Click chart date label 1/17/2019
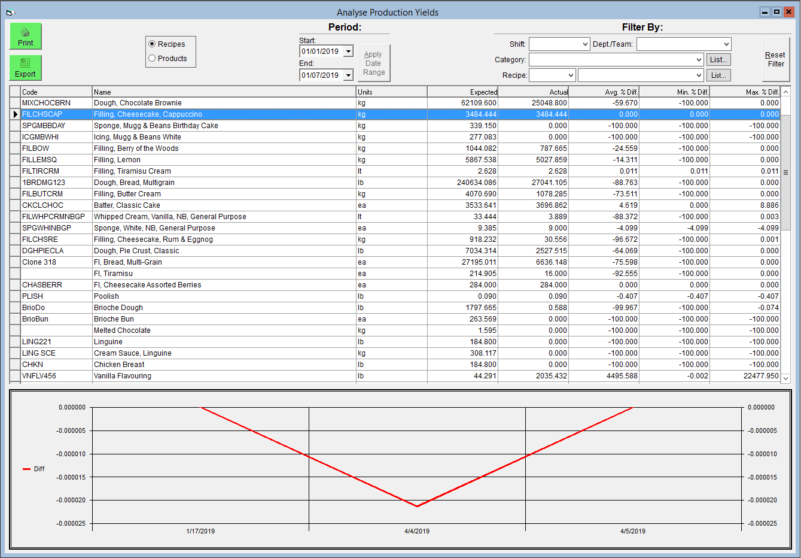 click(x=200, y=531)
